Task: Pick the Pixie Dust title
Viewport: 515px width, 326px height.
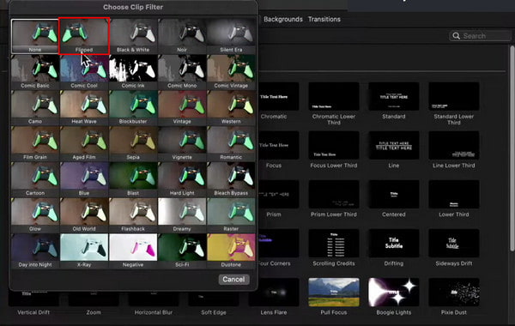Action: (453, 297)
